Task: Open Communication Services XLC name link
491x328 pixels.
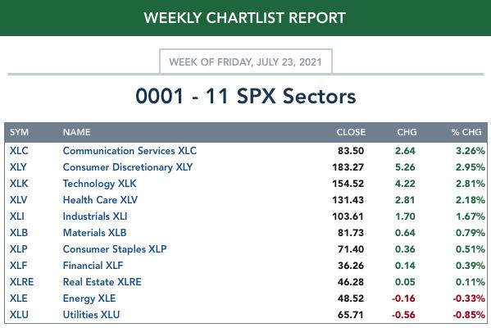Action: 130,151
